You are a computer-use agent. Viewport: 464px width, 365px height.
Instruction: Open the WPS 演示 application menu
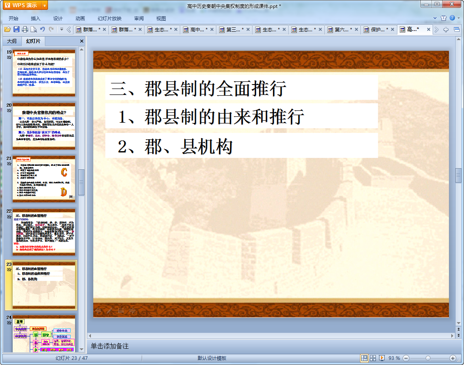(x=22, y=5)
